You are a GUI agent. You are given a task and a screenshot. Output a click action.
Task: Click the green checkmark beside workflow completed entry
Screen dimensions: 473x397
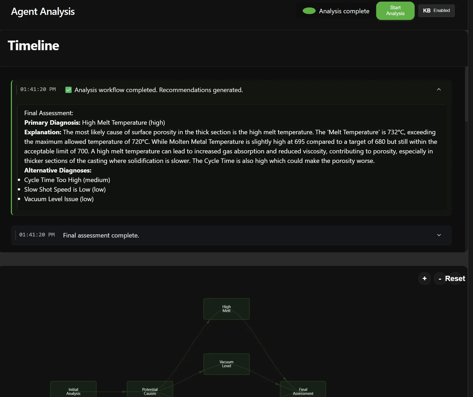[x=68, y=90]
